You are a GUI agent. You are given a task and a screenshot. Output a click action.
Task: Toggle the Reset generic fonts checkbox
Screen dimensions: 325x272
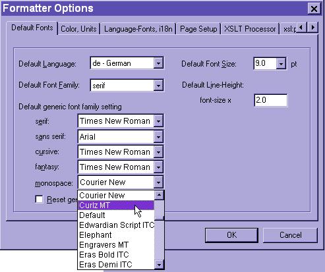(x=39, y=200)
